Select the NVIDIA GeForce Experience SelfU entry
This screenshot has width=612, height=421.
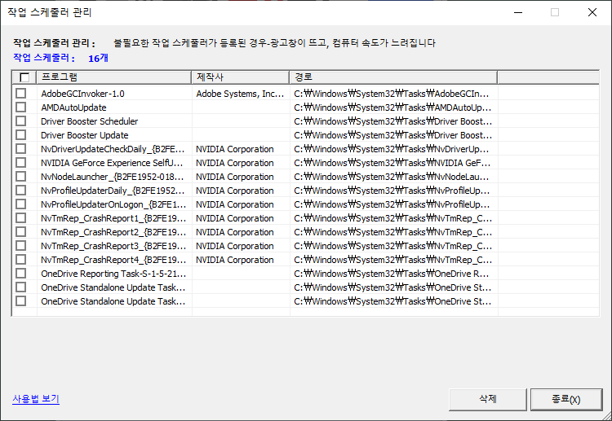pyautogui.click(x=112, y=163)
